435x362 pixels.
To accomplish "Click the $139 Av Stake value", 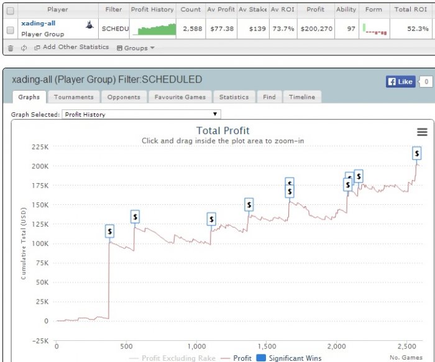I will [257, 29].
